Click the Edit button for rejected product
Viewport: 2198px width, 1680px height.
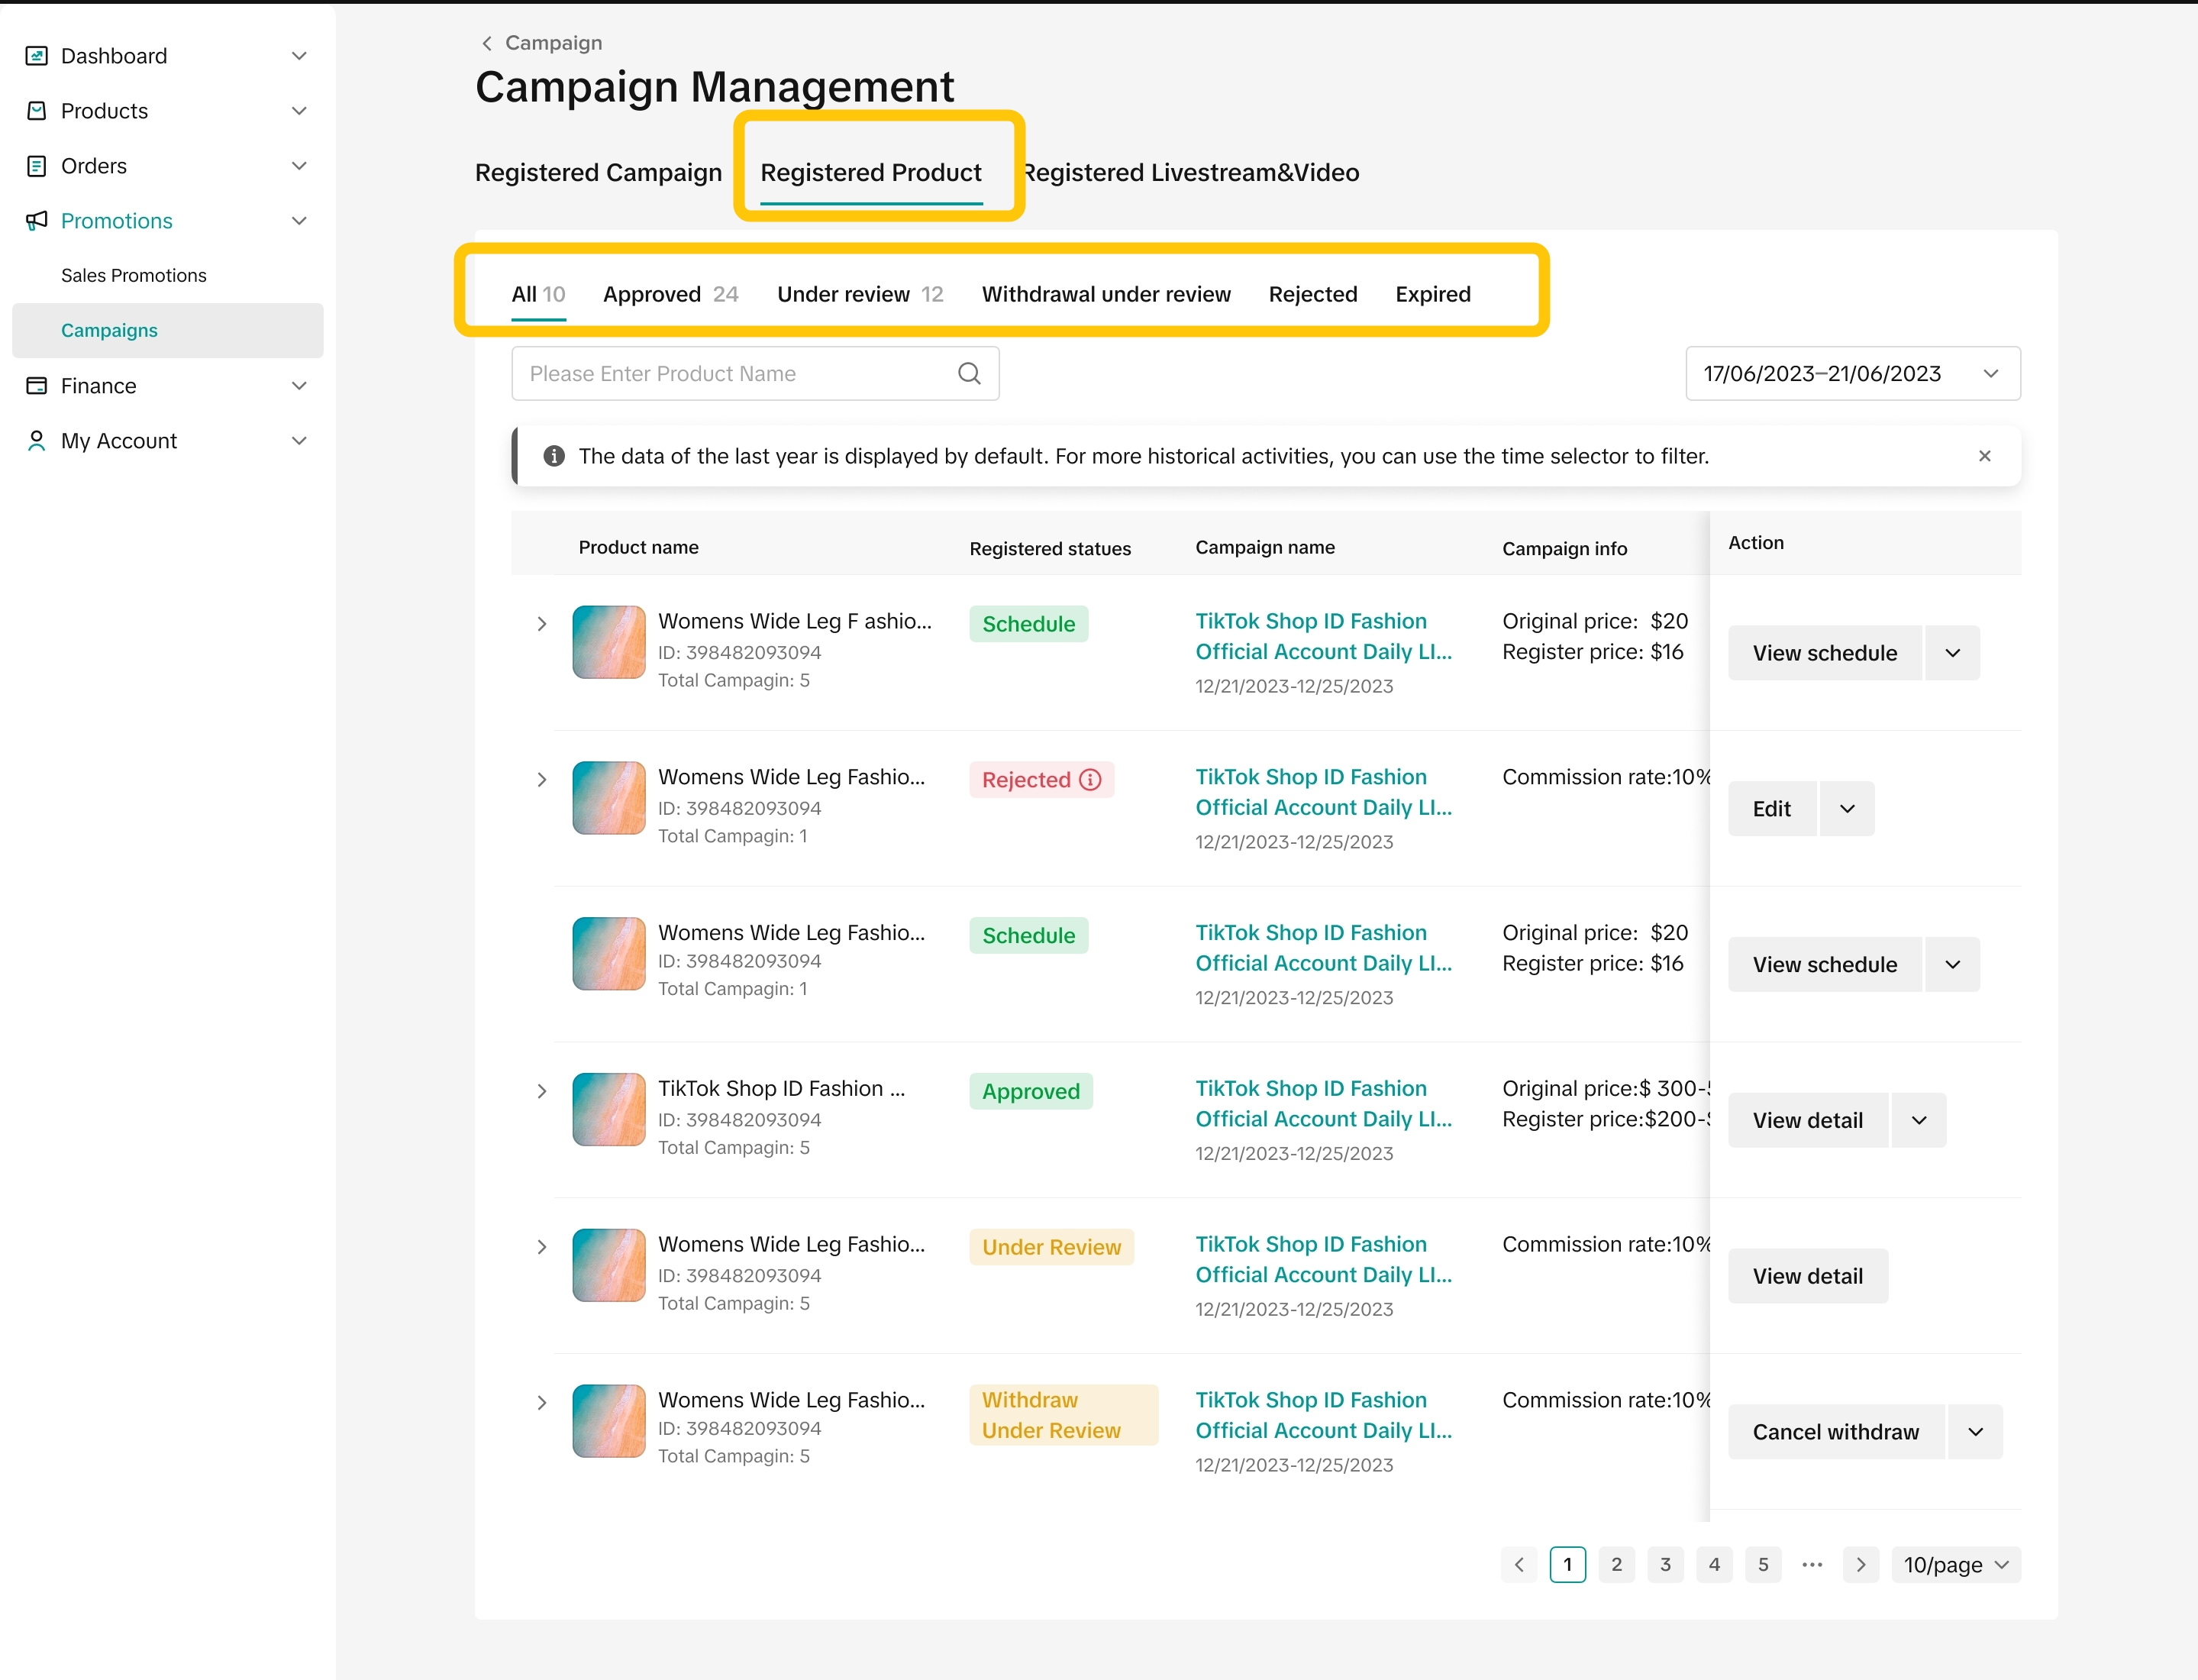(x=1771, y=809)
